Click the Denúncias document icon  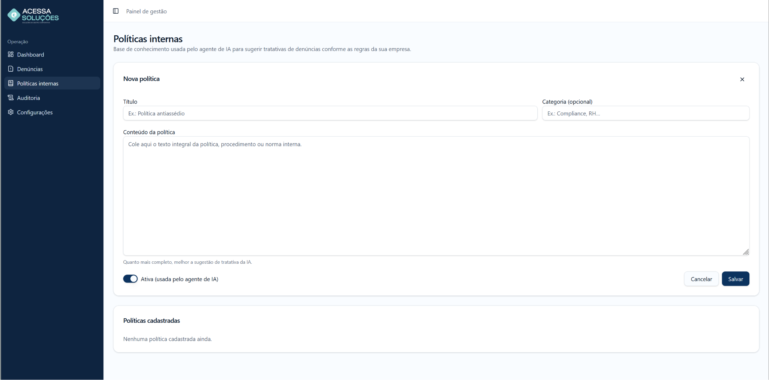11,69
